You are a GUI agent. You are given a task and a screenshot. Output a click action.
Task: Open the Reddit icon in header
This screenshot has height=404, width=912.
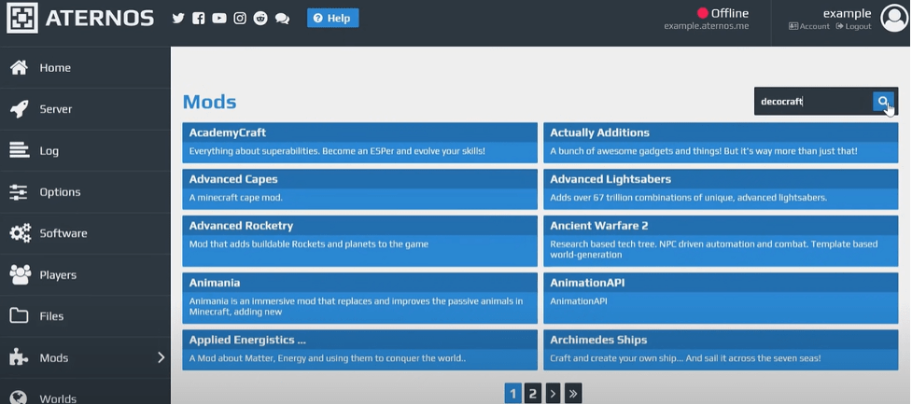(x=260, y=19)
